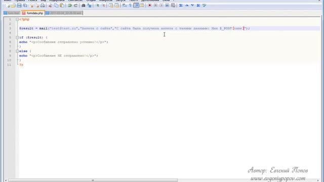Screen dimensions: 324x182
Task: Click the horizontal scrollbar left arrow
Action: click(6, 180)
